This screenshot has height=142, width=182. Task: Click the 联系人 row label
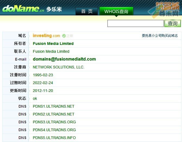pyautogui.click(x=20, y=51)
